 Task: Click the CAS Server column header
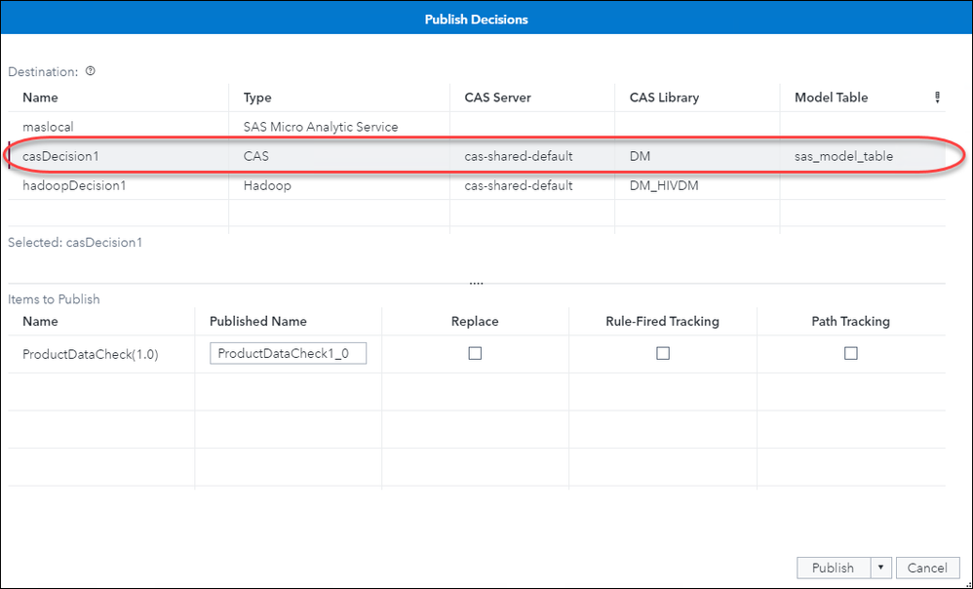pos(497,98)
